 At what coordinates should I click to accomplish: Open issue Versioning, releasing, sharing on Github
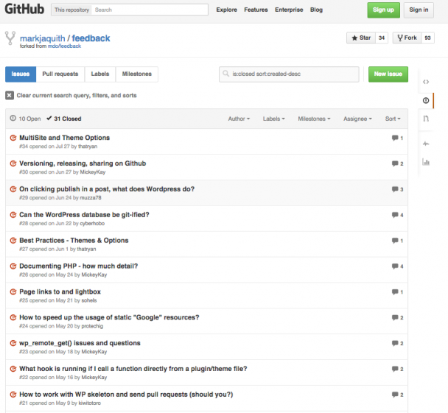(83, 163)
